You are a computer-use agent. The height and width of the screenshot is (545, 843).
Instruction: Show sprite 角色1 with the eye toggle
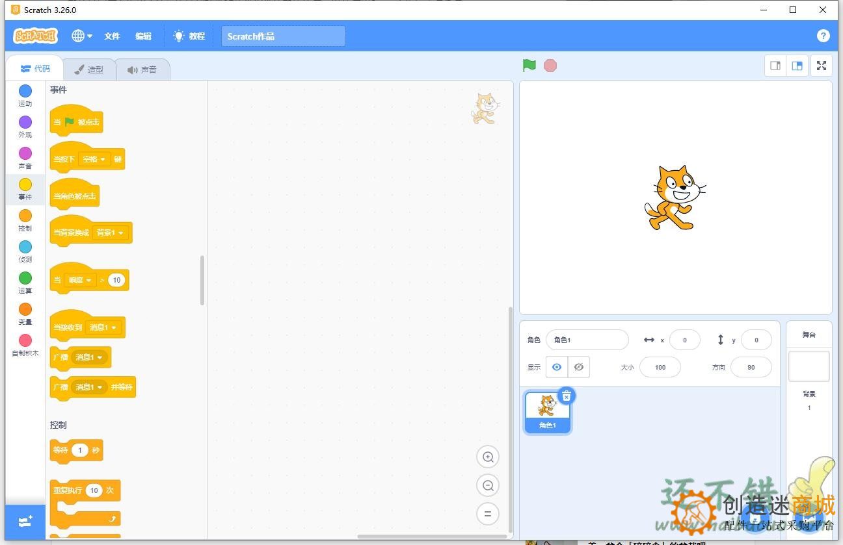556,367
